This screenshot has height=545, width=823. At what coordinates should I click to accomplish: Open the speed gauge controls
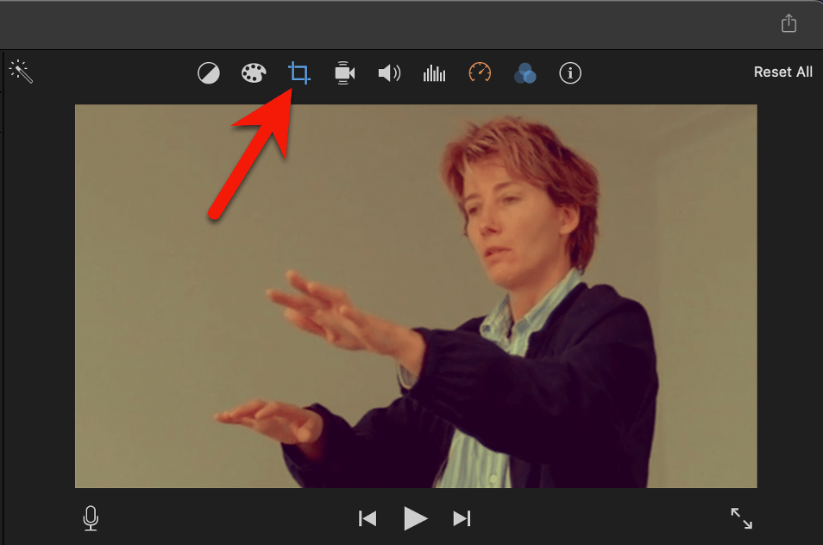pos(480,72)
